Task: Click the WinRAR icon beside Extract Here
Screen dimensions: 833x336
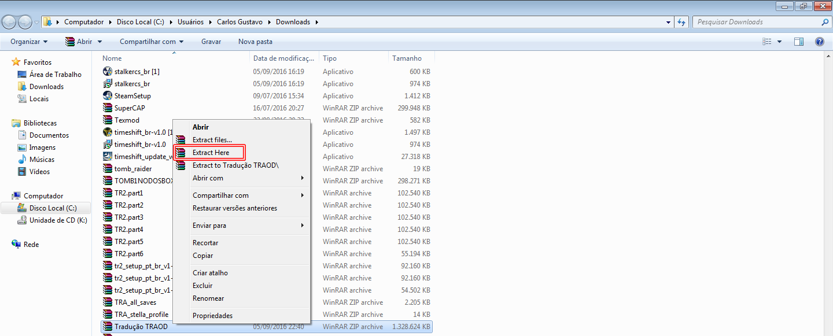Action: coord(181,153)
